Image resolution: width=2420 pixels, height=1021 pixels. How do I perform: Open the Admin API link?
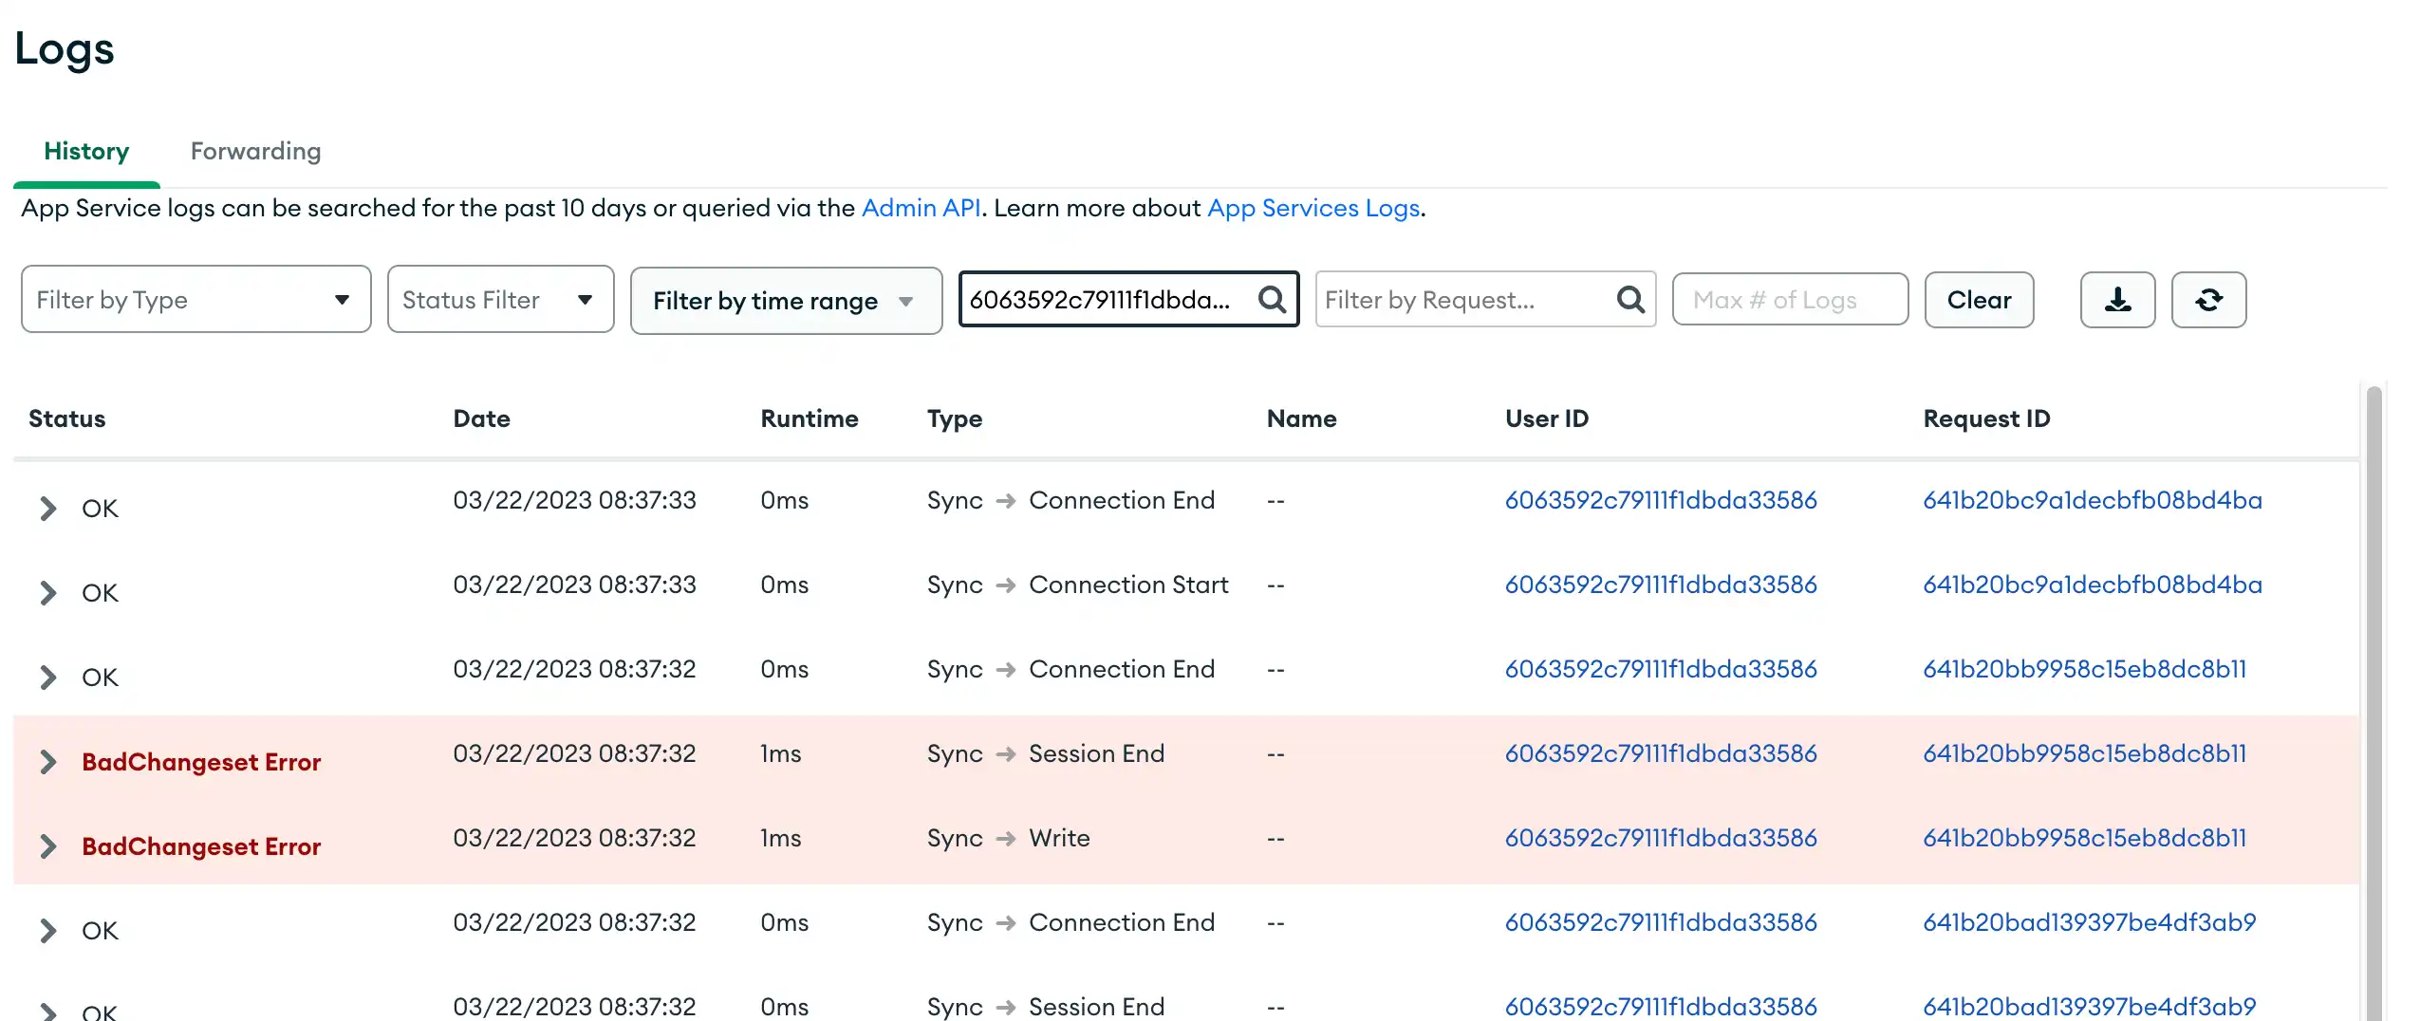(x=921, y=208)
